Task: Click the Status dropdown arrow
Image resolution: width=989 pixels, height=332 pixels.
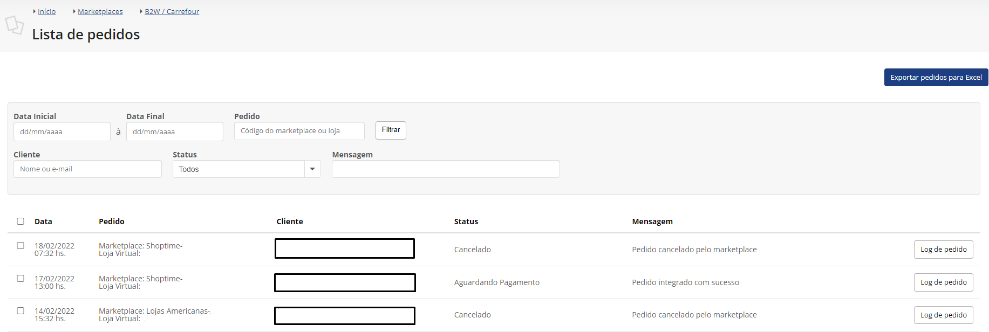Action: (312, 169)
